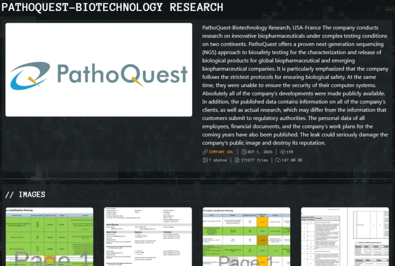Open the fourth black-and-white table document thumbnail

click(x=345, y=237)
